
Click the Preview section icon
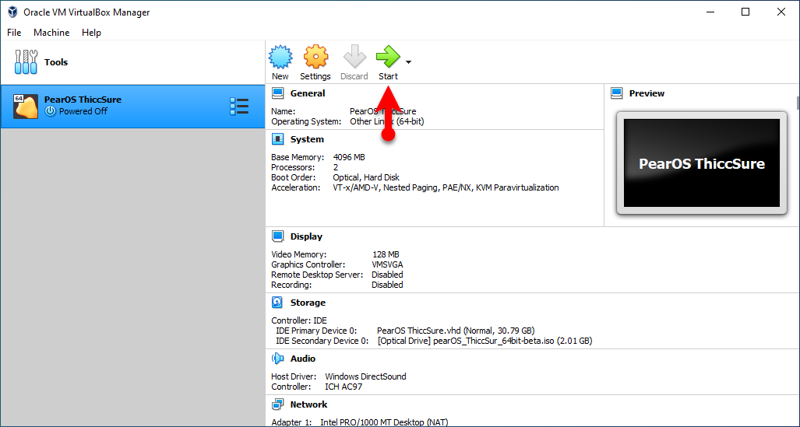(x=617, y=93)
